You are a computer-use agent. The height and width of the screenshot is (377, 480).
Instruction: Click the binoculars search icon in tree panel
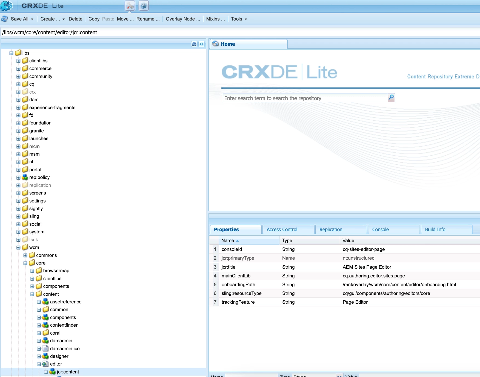pyautogui.click(x=194, y=44)
